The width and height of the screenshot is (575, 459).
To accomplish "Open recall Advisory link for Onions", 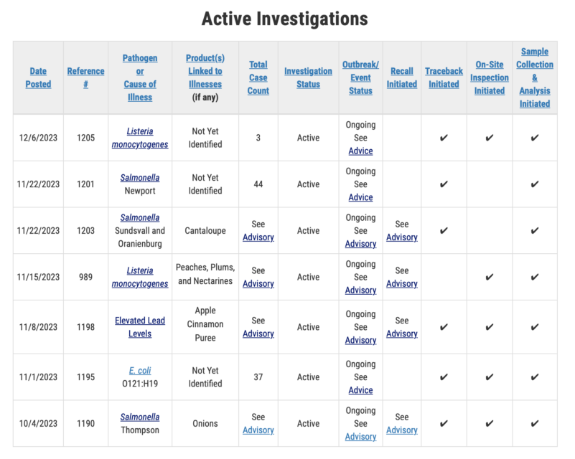I will (x=401, y=430).
